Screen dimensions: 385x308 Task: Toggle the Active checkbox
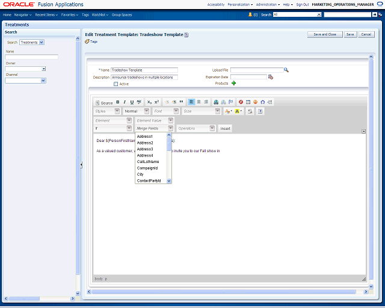click(115, 84)
